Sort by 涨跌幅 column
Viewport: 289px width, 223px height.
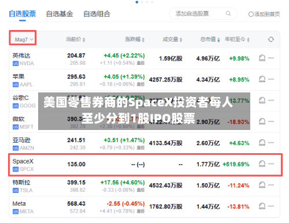[135, 39]
